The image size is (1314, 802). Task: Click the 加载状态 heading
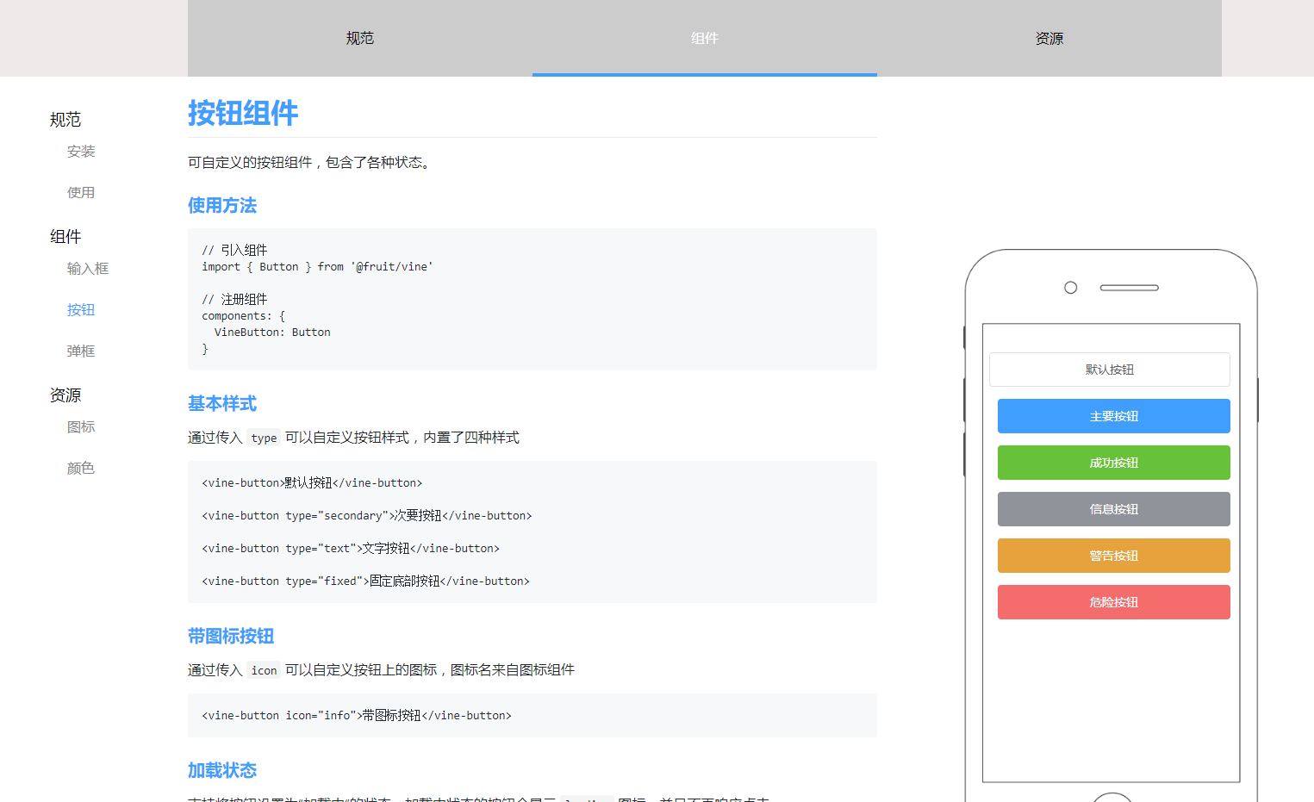[x=222, y=770]
